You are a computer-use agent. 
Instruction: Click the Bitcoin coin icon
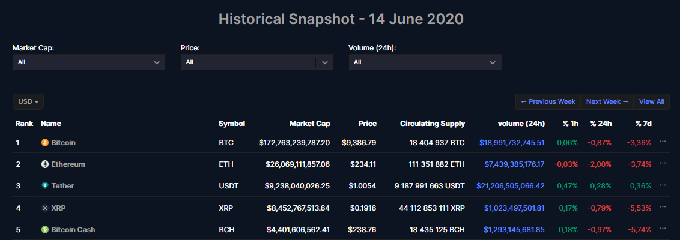coord(44,143)
